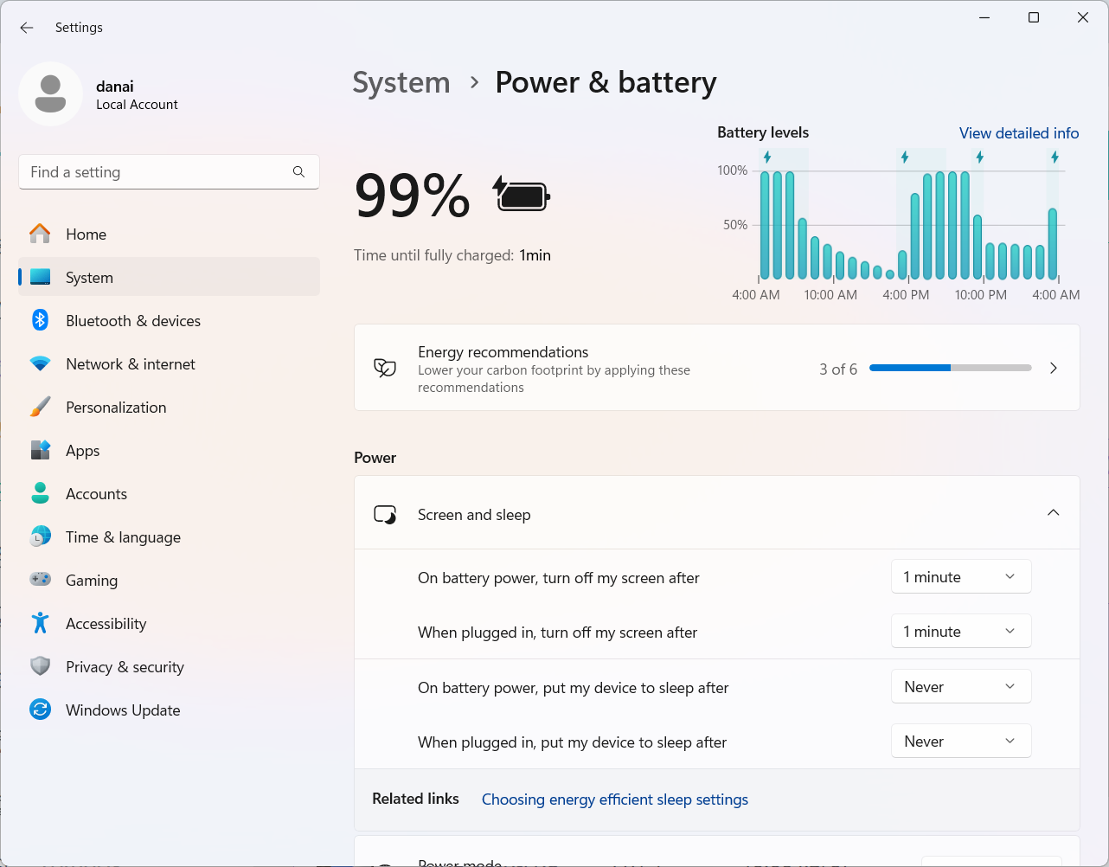The height and width of the screenshot is (867, 1109).
Task: Click the search magnifier icon
Action: (298, 172)
